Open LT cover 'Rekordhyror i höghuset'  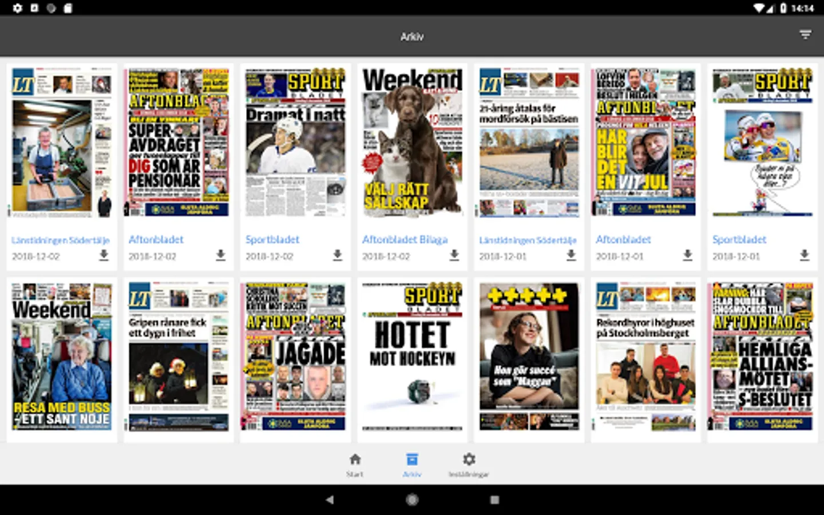tap(645, 356)
